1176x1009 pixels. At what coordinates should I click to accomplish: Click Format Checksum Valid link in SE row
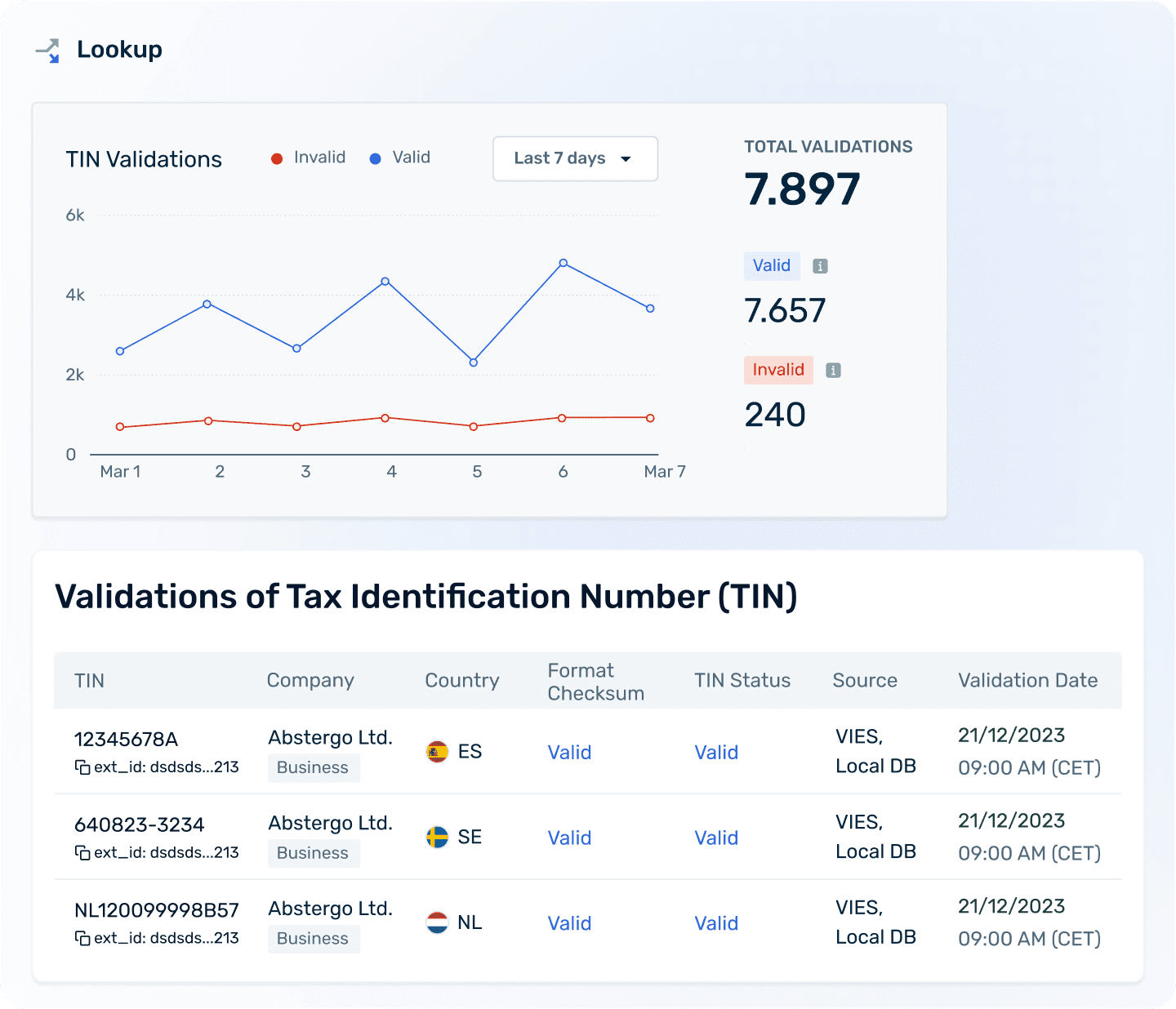click(569, 838)
